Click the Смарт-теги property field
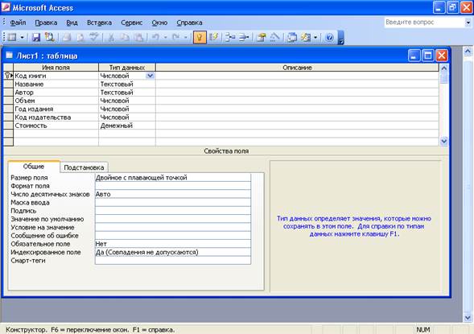Image resolution: width=474 pixels, height=334 pixels. tap(172, 260)
